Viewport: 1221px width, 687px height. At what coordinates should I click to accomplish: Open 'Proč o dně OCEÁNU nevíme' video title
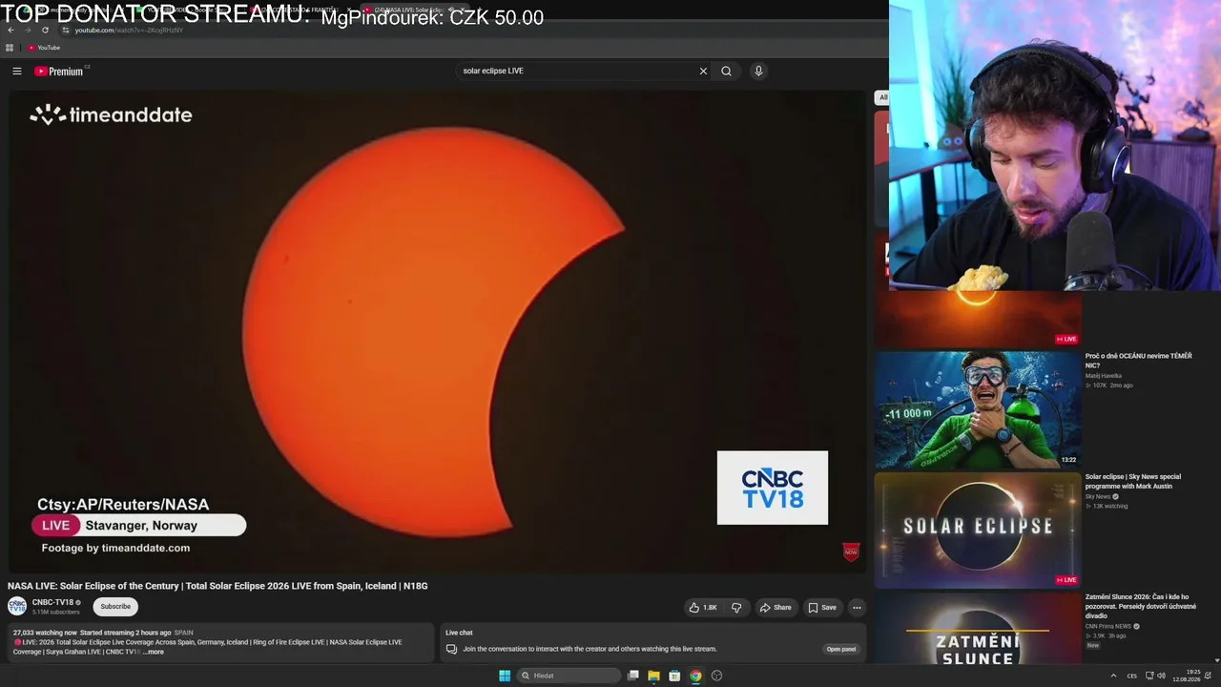click(1138, 361)
